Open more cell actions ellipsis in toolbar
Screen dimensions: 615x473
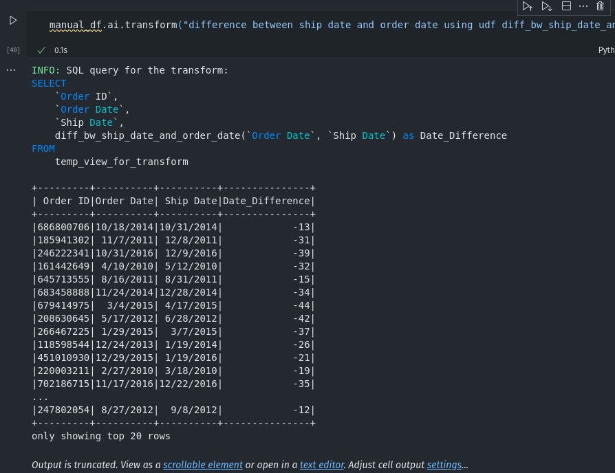[583, 6]
